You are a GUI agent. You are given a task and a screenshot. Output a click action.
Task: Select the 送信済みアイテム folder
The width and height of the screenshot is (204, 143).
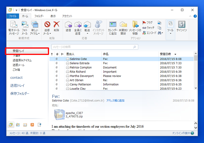coord(22,60)
